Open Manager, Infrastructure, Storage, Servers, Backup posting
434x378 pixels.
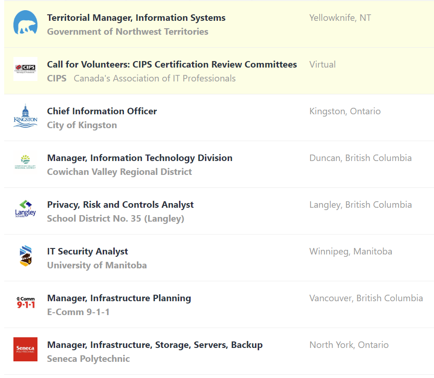click(155, 345)
